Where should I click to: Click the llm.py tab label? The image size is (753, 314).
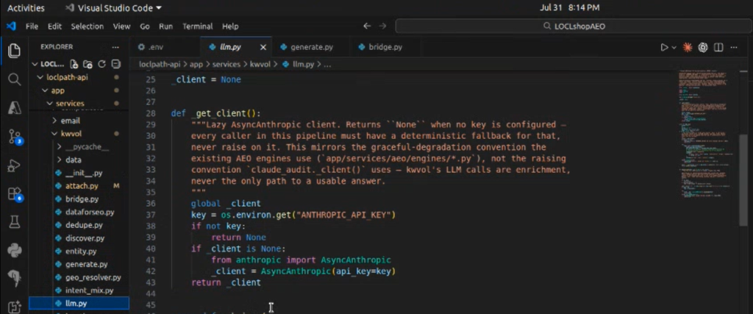click(x=230, y=47)
